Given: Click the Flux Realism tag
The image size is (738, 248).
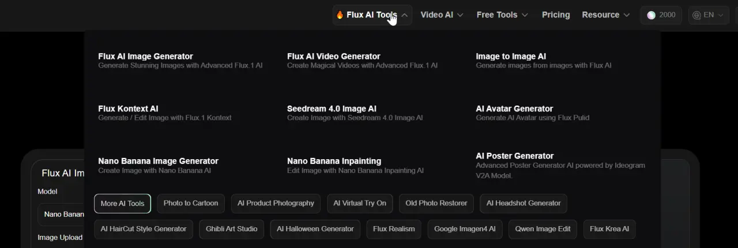Looking at the screenshot, I should click(x=394, y=229).
